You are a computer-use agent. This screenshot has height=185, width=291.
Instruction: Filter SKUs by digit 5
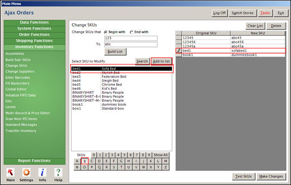124,155
